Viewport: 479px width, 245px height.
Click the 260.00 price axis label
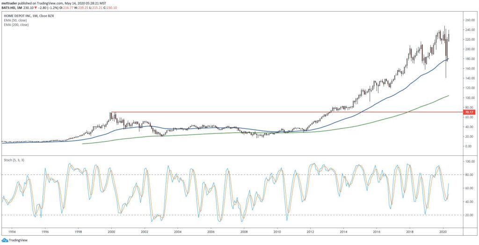tap(469, 20)
